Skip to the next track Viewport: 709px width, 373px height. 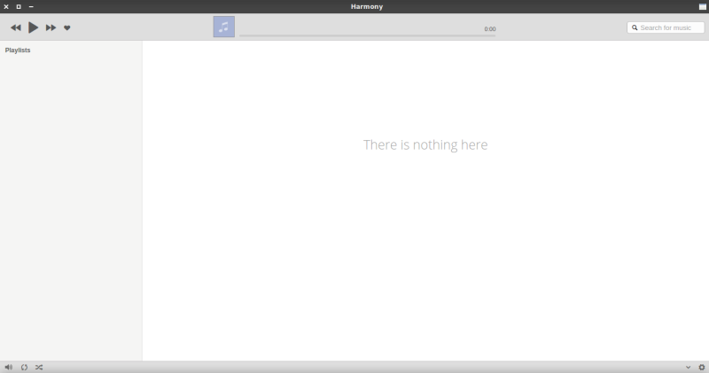[51, 27]
